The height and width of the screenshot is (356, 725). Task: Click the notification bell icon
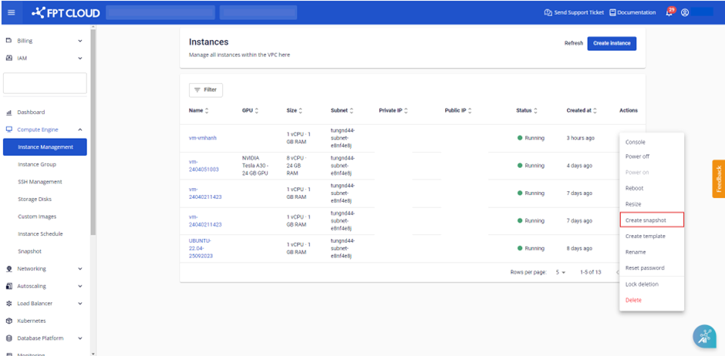(x=669, y=12)
